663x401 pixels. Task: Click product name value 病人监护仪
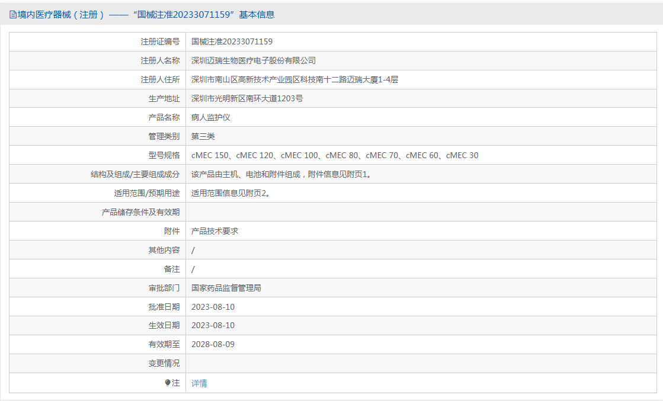(x=210, y=117)
